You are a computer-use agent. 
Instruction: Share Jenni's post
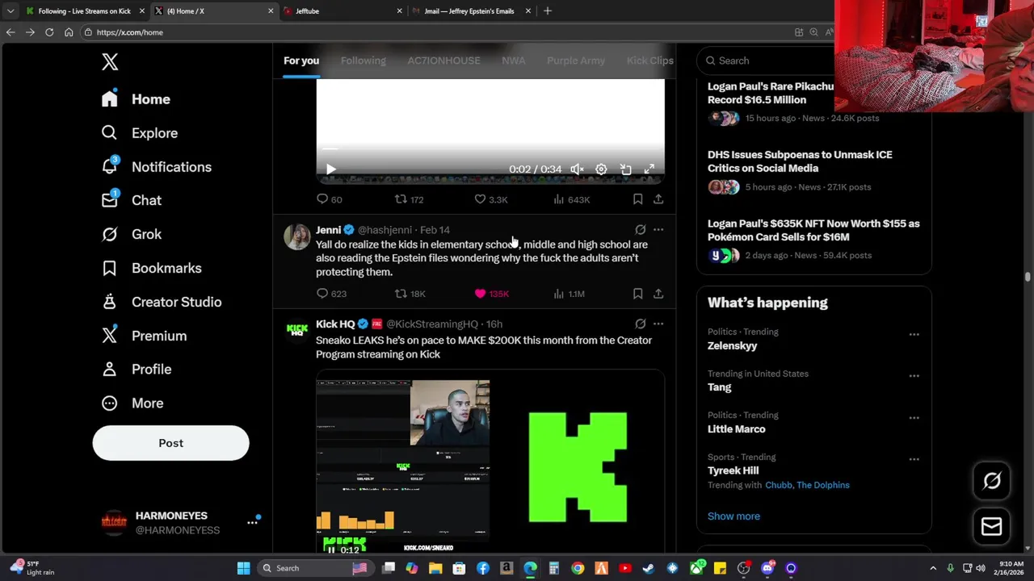click(658, 294)
